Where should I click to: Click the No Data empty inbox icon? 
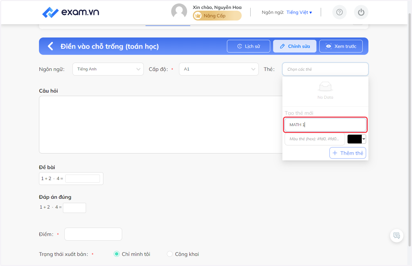325,87
